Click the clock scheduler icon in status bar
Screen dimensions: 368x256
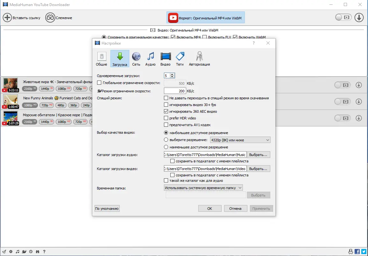pos(31,252)
